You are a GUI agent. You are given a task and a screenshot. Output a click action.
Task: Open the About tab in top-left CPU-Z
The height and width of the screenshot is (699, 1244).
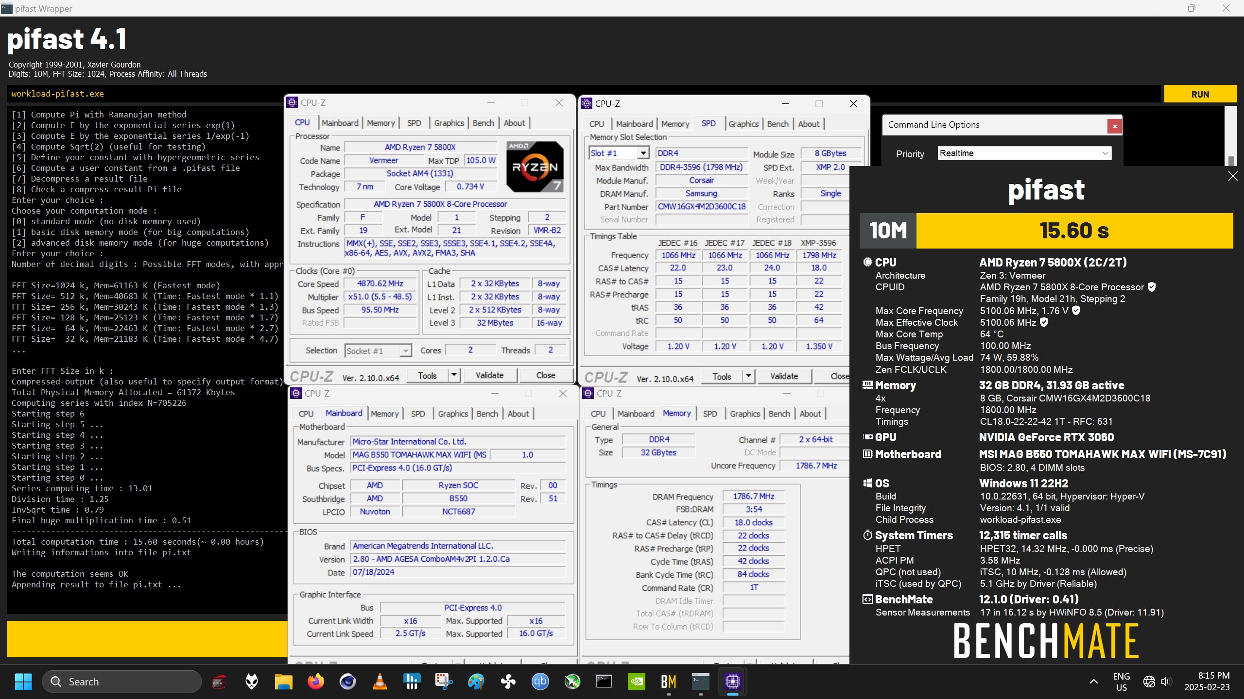514,123
